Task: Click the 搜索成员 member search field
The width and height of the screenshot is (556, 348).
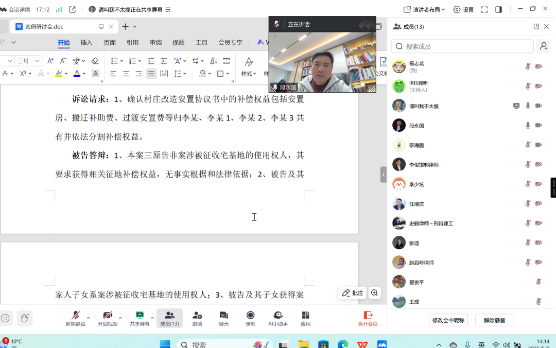Action: click(x=462, y=46)
